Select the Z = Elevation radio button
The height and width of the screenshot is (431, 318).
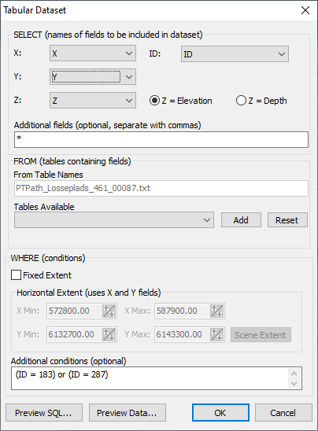(x=154, y=101)
